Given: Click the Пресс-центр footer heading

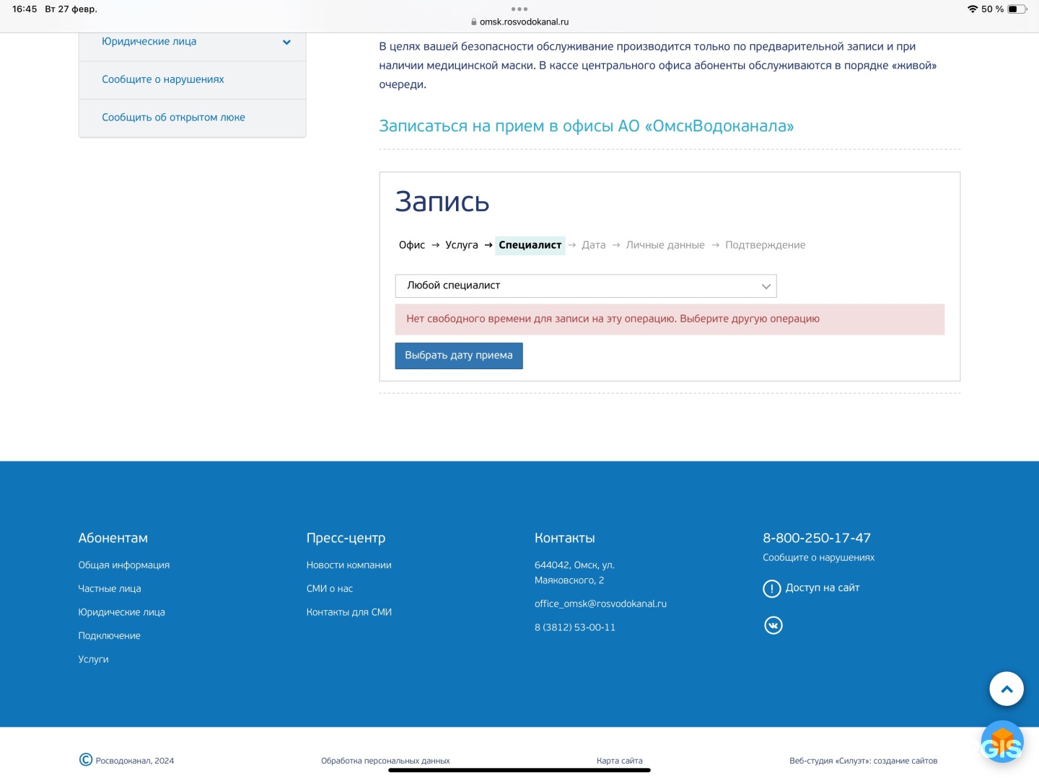Looking at the screenshot, I should click(346, 538).
